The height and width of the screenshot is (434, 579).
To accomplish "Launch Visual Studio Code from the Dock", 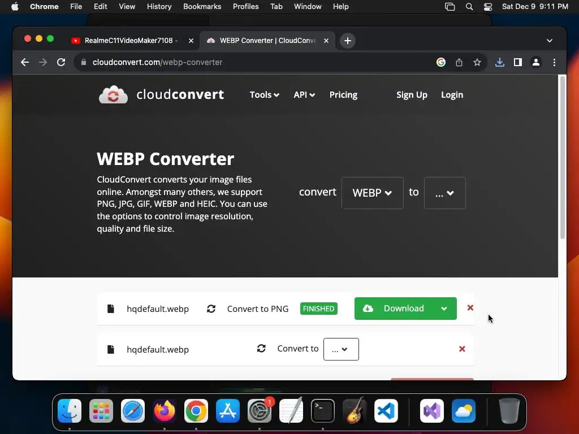I will point(386,411).
